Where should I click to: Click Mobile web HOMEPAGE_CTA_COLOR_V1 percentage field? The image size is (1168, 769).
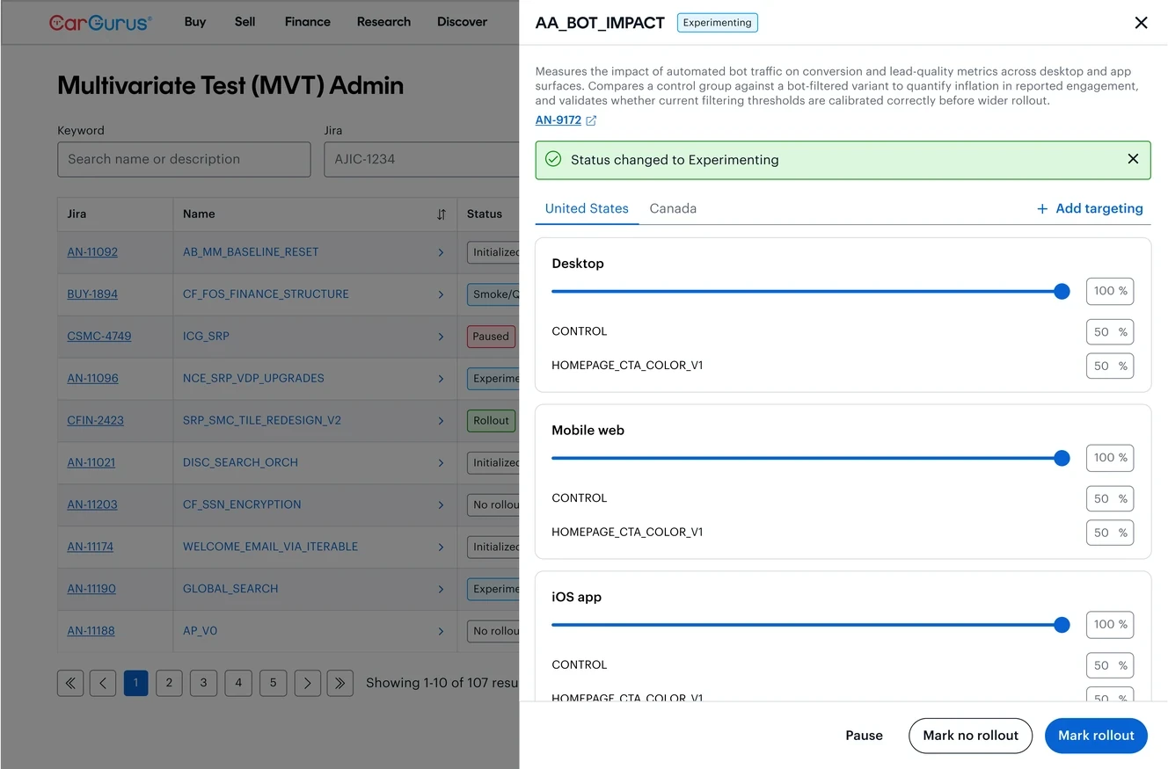pos(1110,533)
